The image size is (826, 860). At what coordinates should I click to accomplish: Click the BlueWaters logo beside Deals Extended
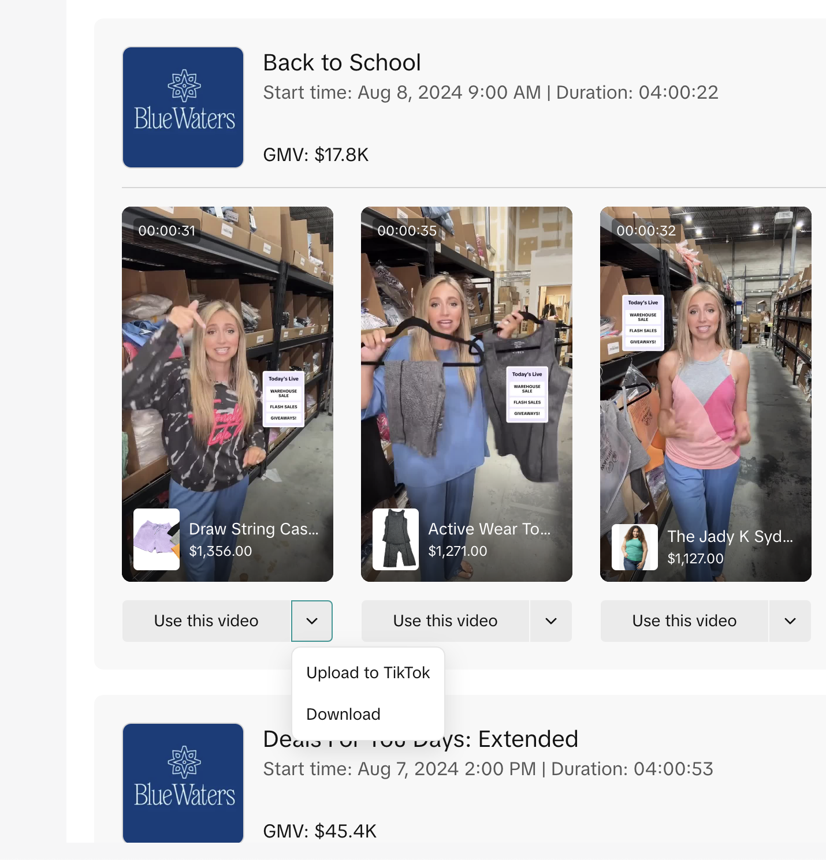pyautogui.click(x=183, y=782)
